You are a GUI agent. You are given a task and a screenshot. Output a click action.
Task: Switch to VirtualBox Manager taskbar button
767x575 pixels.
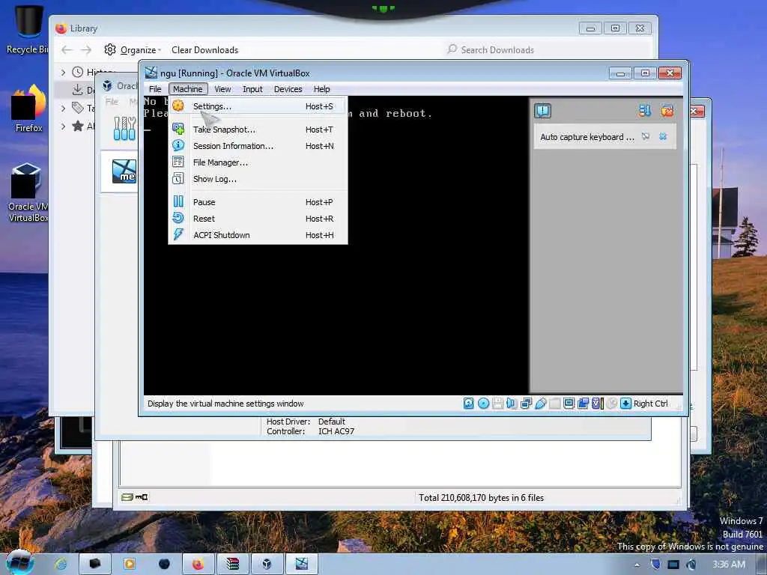tap(267, 565)
